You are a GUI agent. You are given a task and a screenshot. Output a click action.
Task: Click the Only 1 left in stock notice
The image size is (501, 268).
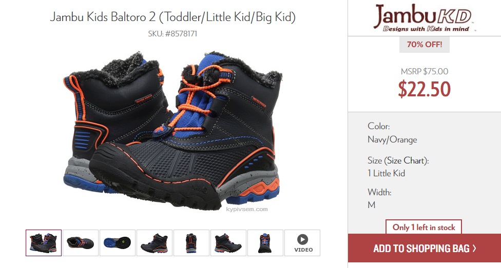pyautogui.click(x=423, y=227)
